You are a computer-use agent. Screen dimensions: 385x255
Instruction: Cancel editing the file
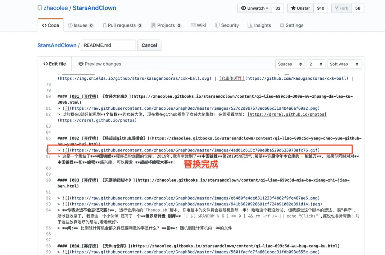[x=149, y=45]
